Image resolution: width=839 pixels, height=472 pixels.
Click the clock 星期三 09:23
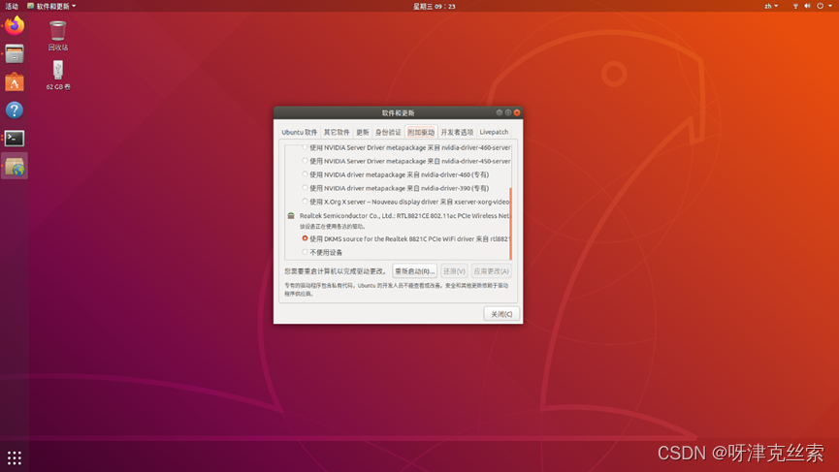tap(434, 6)
